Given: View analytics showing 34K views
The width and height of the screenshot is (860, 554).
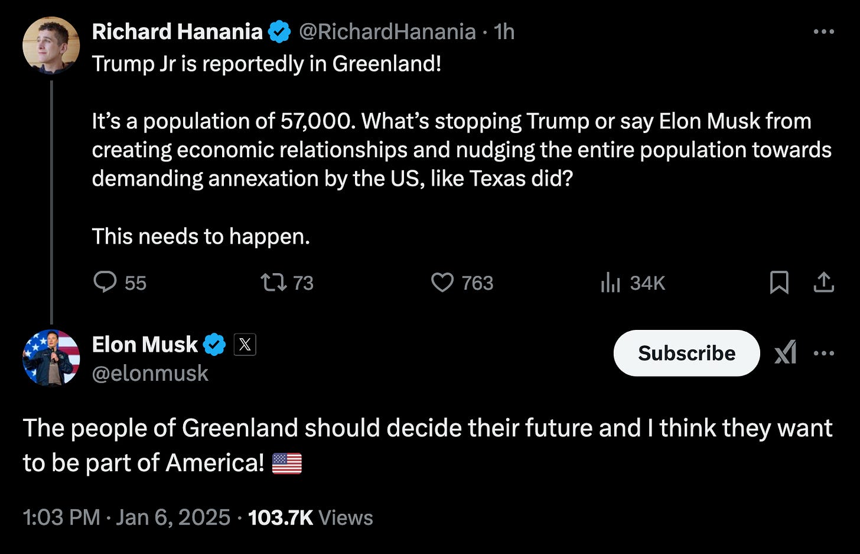Looking at the screenshot, I should tap(633, 283).
